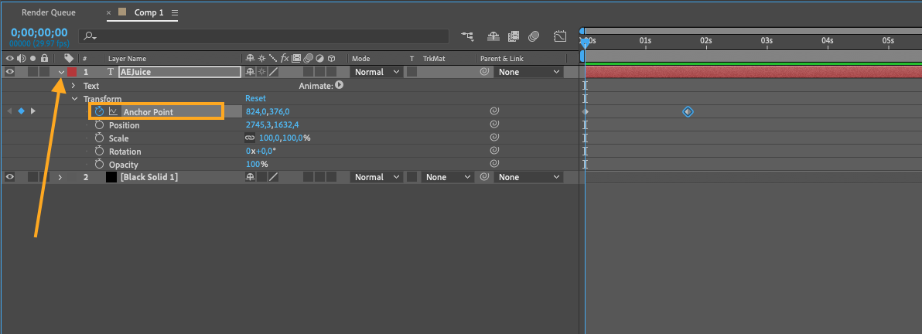Click the label tag column header icon

[x=69, y=58]
